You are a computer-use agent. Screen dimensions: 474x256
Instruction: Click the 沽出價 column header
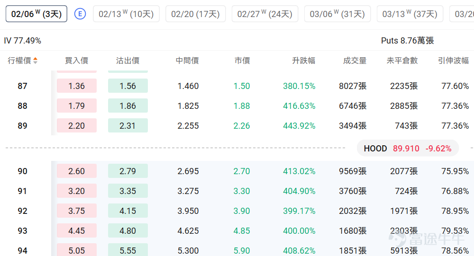[x=128, y=61]
